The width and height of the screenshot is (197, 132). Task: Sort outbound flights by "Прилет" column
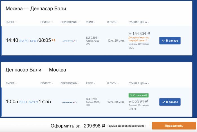47,22
